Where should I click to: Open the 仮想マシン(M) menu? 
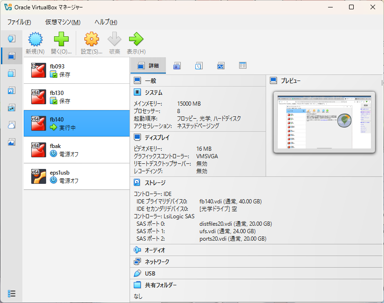click(x=63, y=22)
